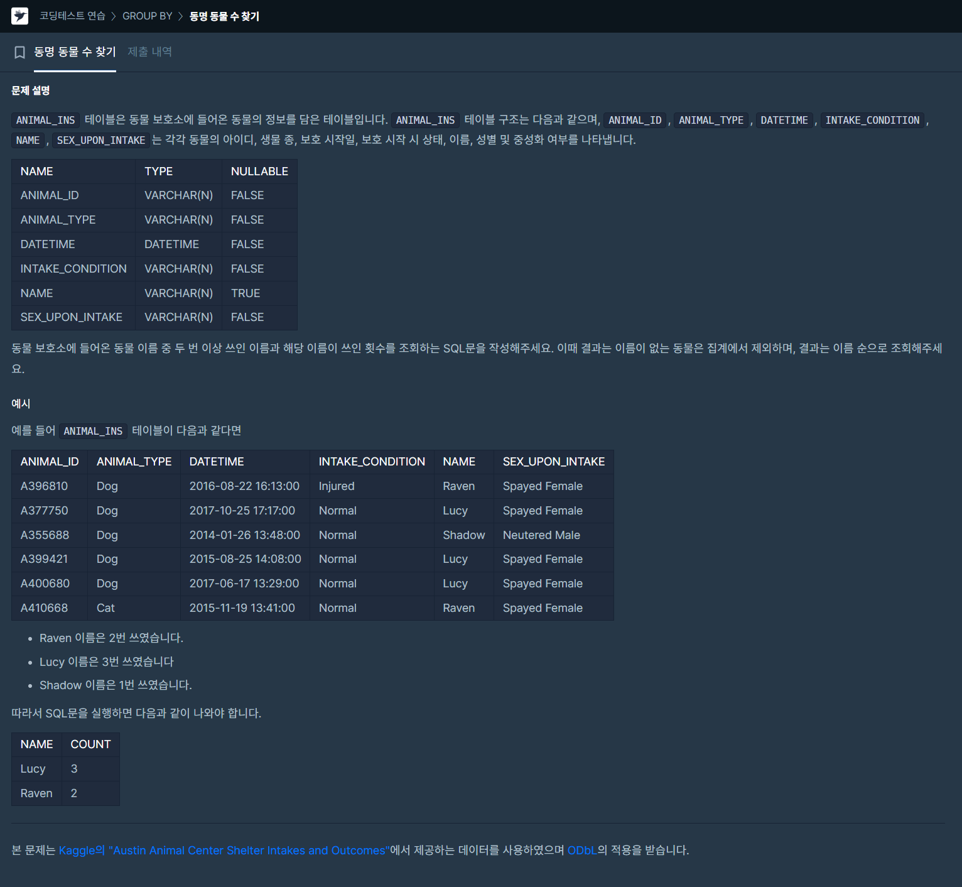962x887 pixels.
Task: Click the COUNT header in result table
Action: click(90, 744)
